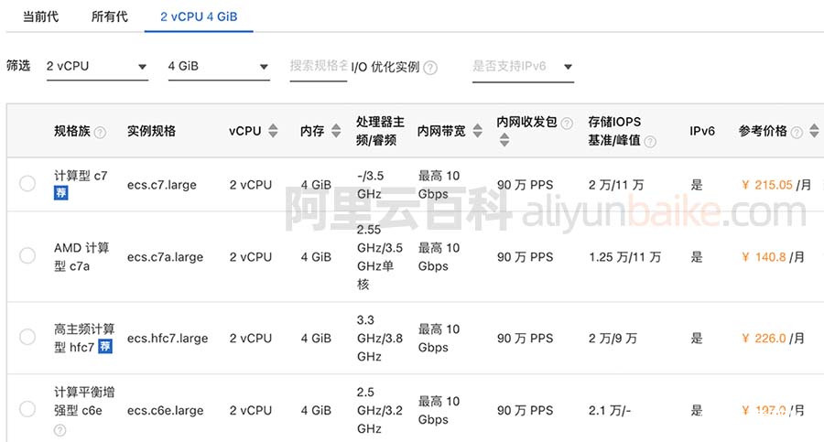Click the 2 万/11 万 IOPS value
This screenshot has height=442, width=824.
coord(616,185)
